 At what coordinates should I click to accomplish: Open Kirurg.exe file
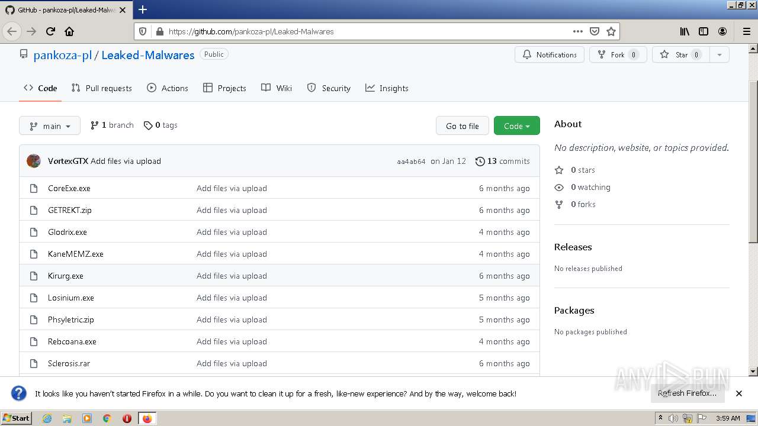tap(66, 276)
